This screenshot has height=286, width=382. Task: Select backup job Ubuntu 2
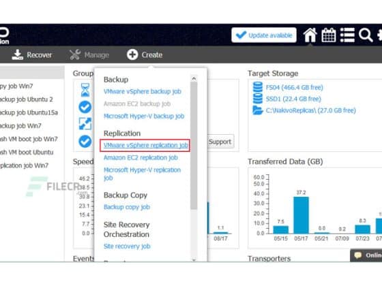27,99
